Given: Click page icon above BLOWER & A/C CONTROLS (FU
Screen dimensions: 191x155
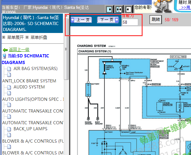Looking at the screenshot, I should pos(9,135).
